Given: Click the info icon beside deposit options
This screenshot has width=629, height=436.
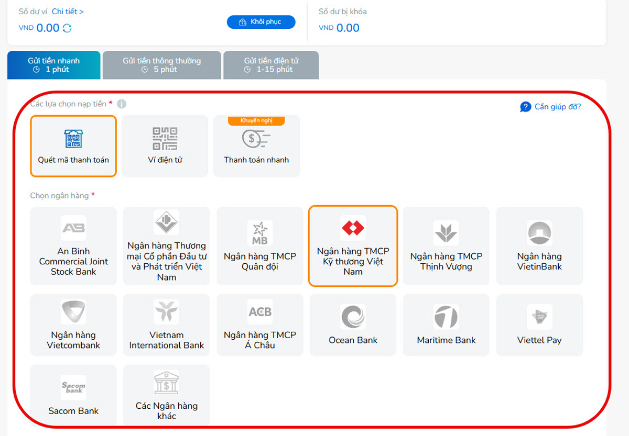Looking at the screenshot, I should click(122, 104).
